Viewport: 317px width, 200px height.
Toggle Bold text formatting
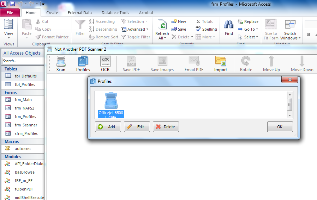point(309,34)
